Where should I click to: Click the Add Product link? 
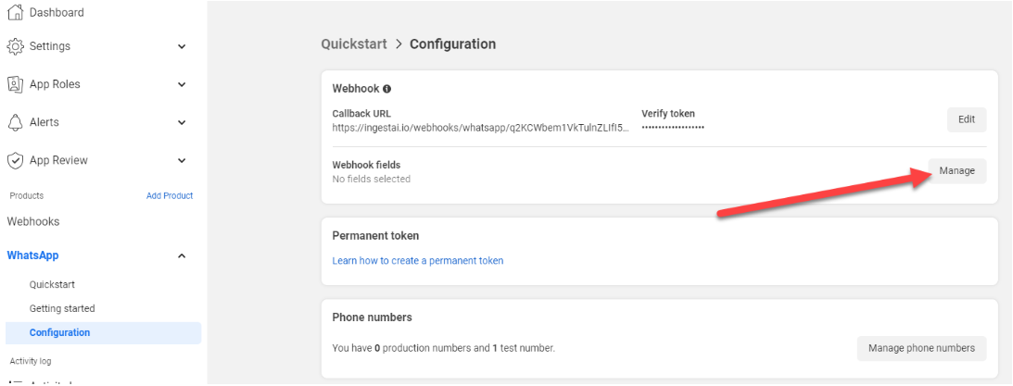[170, 195]
